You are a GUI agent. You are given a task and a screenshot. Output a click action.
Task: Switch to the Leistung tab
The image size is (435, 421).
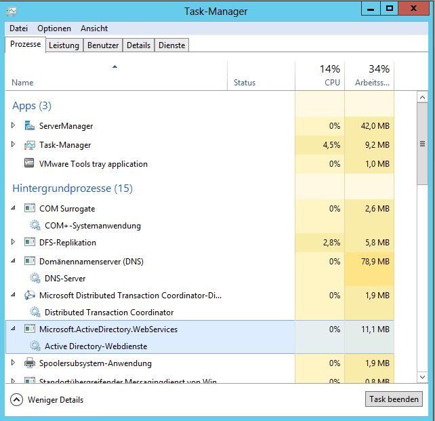pos(64,45)
